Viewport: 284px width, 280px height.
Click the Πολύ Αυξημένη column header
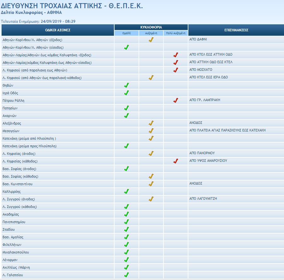[176, 33]
